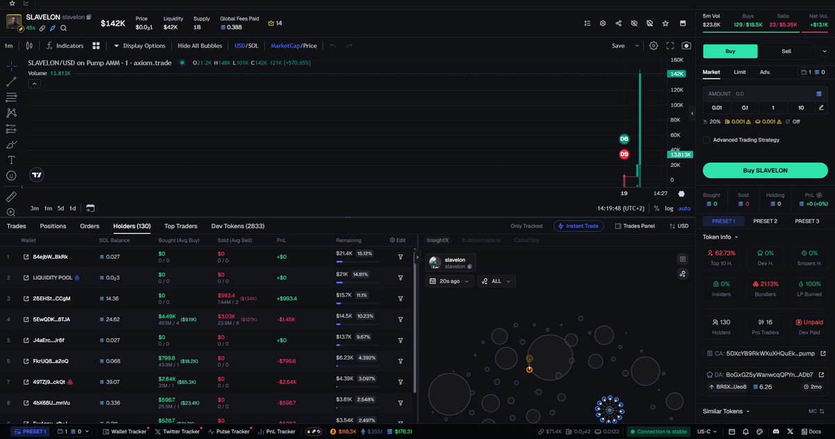Screen dimensions: 835x439
Task: Open the Dev Tokens (2833) tab
Action: pyautogui.click(x=237, y=226)
